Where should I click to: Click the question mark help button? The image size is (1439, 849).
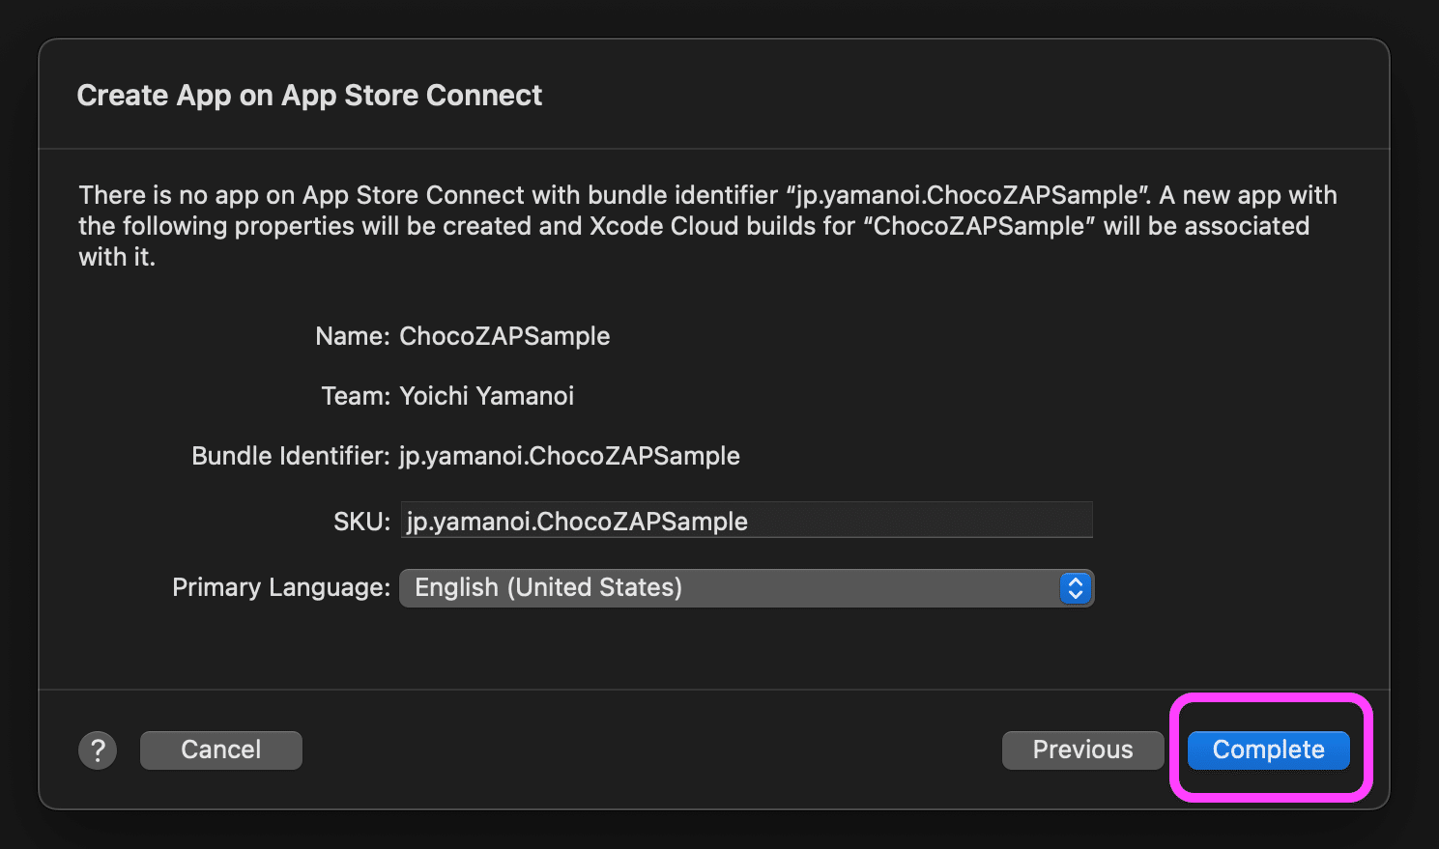tap(98, 750)
